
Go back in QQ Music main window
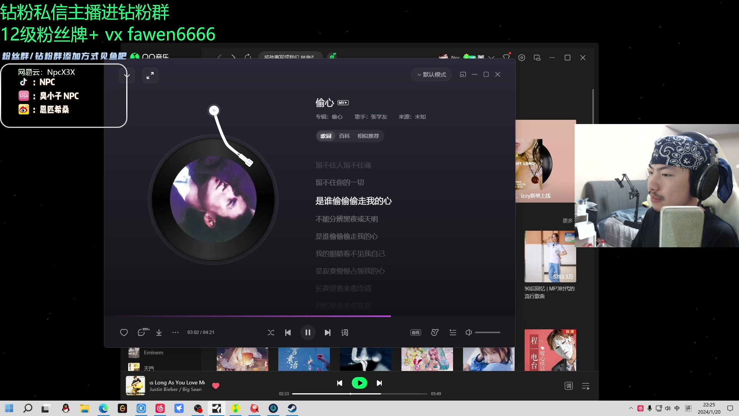[219, 57]
